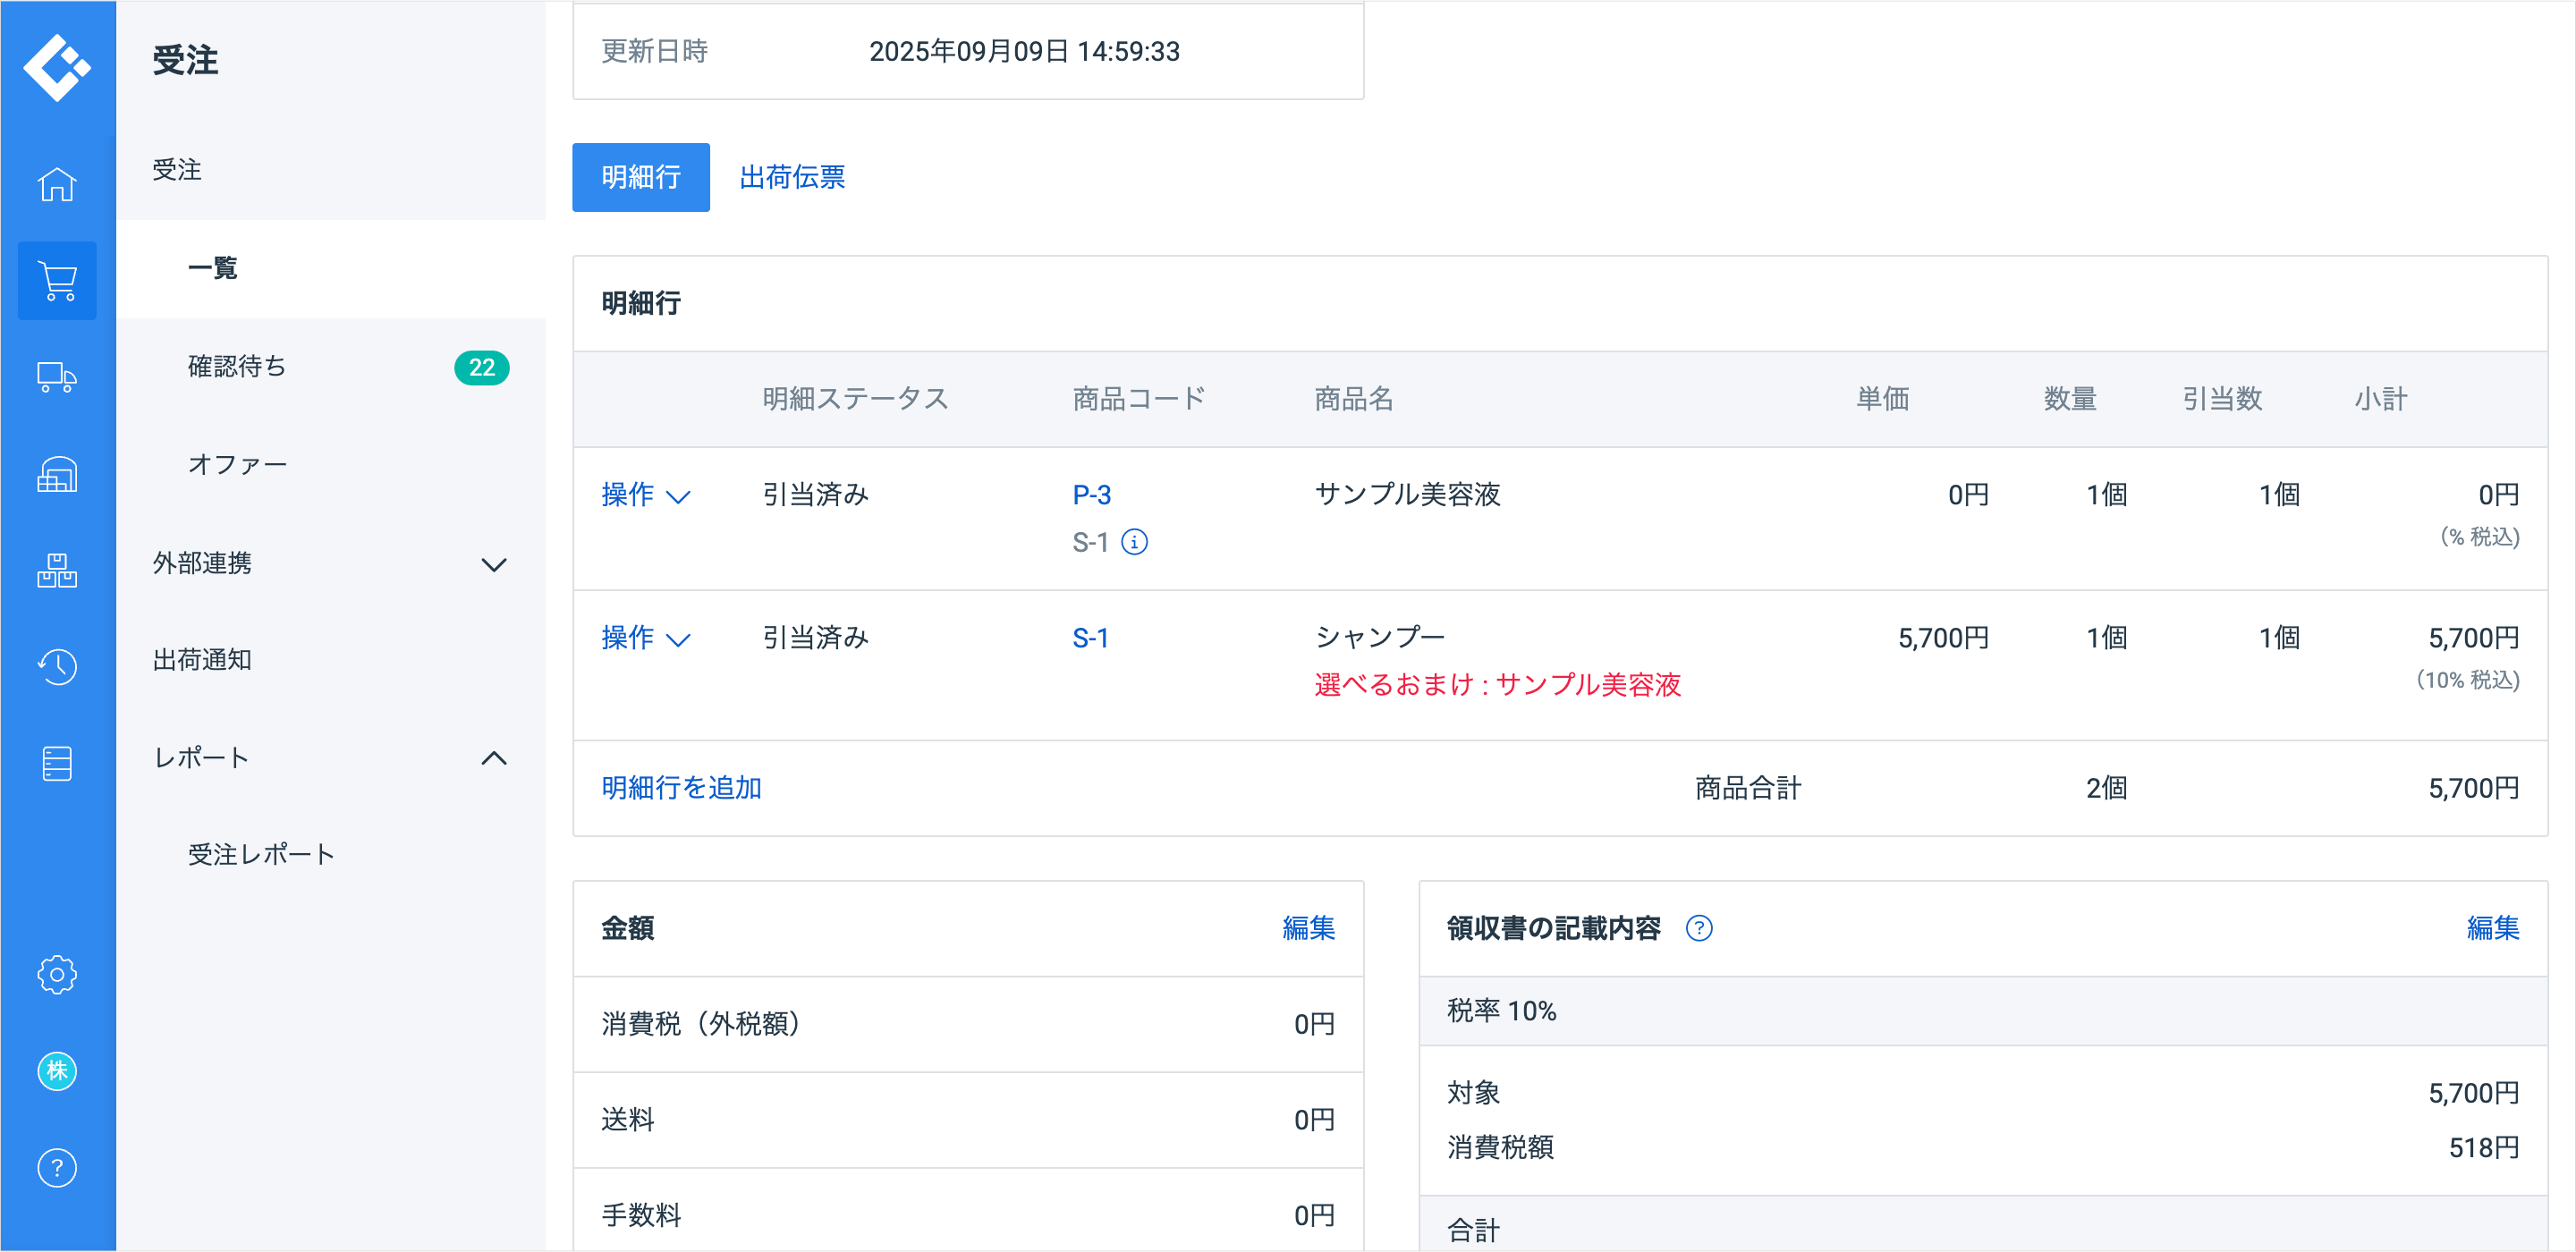Screen dimensions: 2576x1252
Task: Expand the 外部連携 menu section
Action: 330,564
